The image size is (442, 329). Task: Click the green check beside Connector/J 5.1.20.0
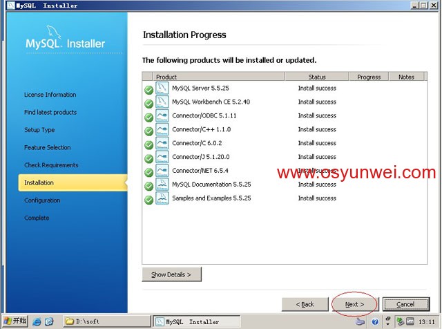pyautogui.click(x=148, y=159)
